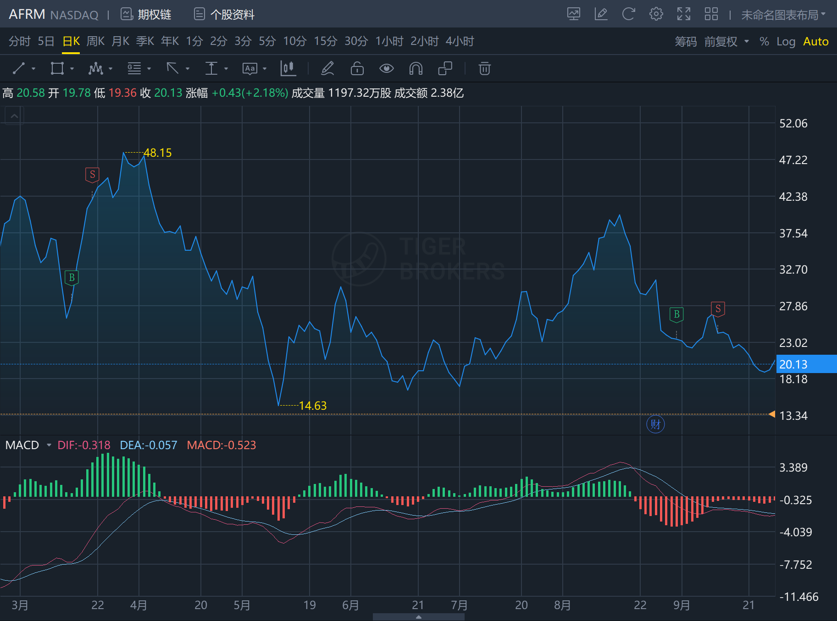Click the candlestick chart type icon
The image size is (837, 621).
tap(288, 69)
